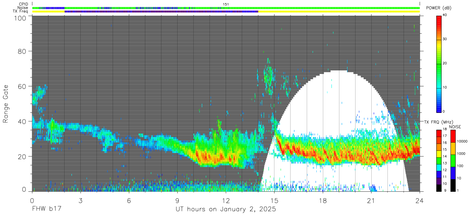Viewport: 472px width, 217px height.
Task: Select the 24 tick on the UT hours axis
Action: (x=420, y=200)
